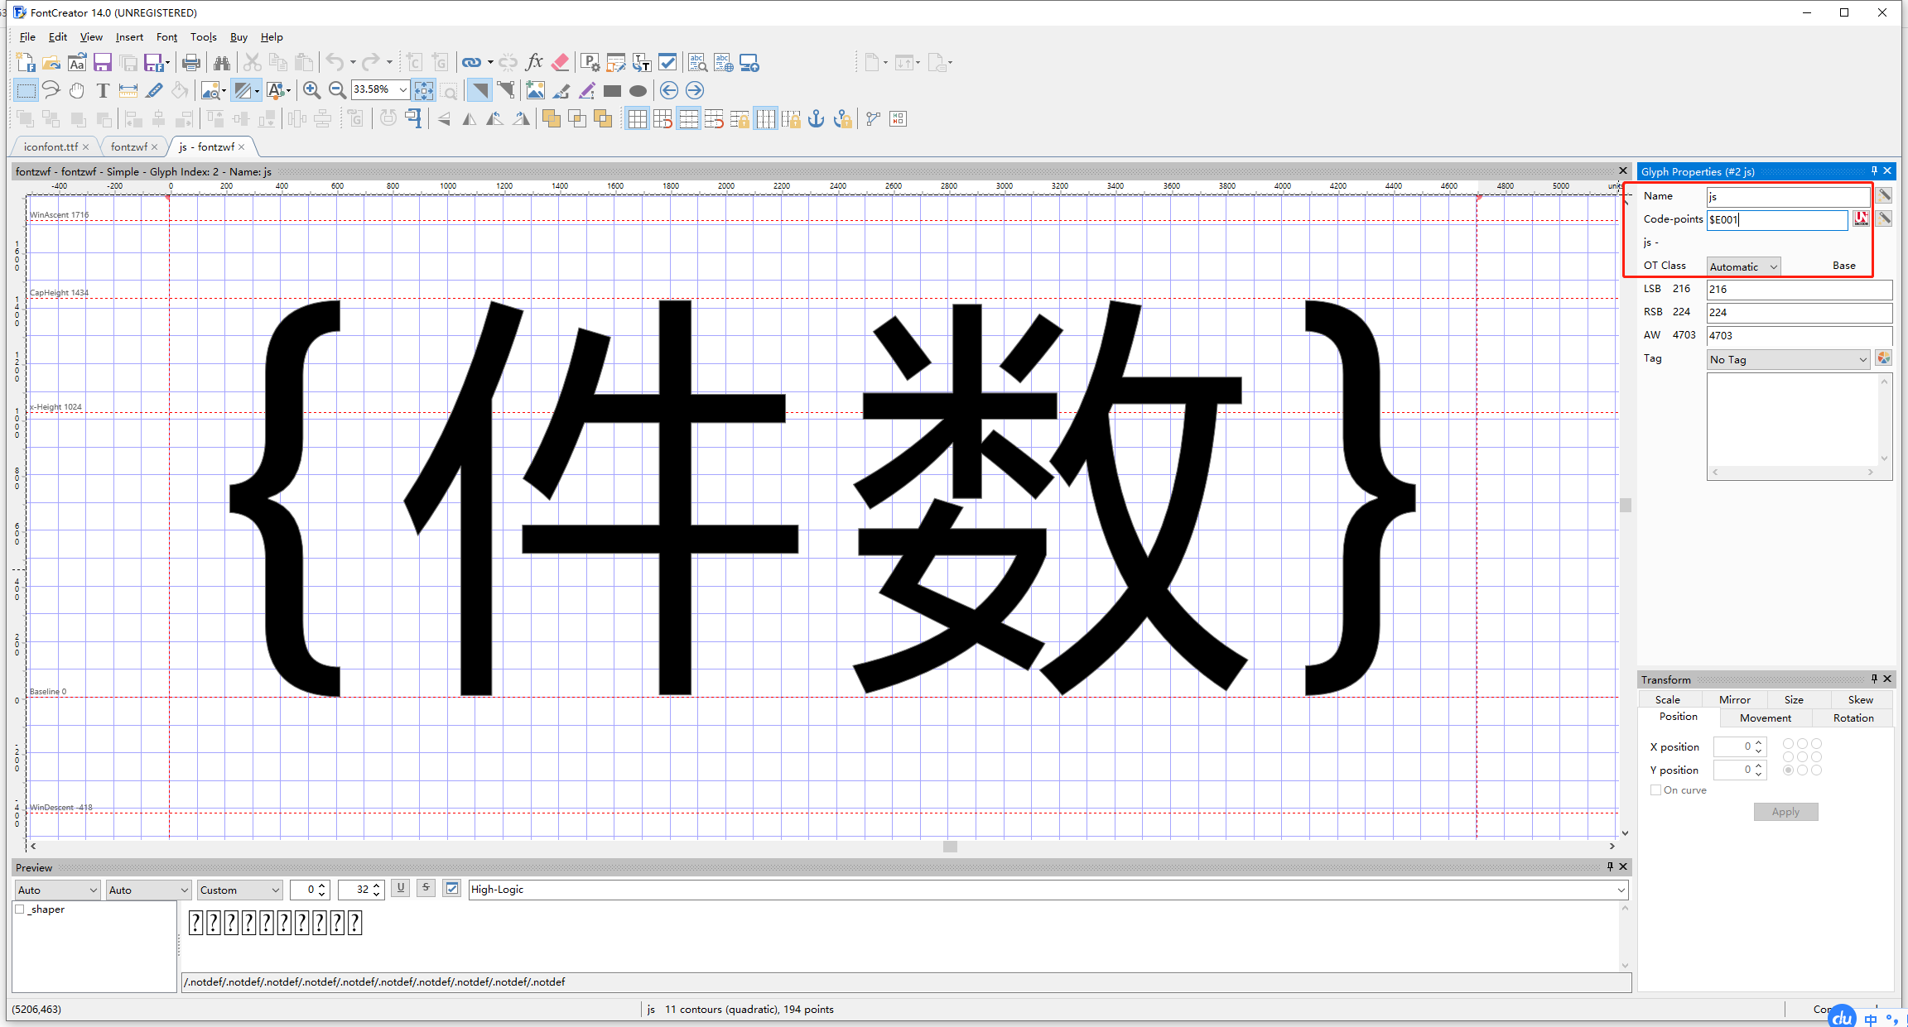Open the Font menu
Viewport: 1908px width, 1027px height.
[x=166, y=36]
